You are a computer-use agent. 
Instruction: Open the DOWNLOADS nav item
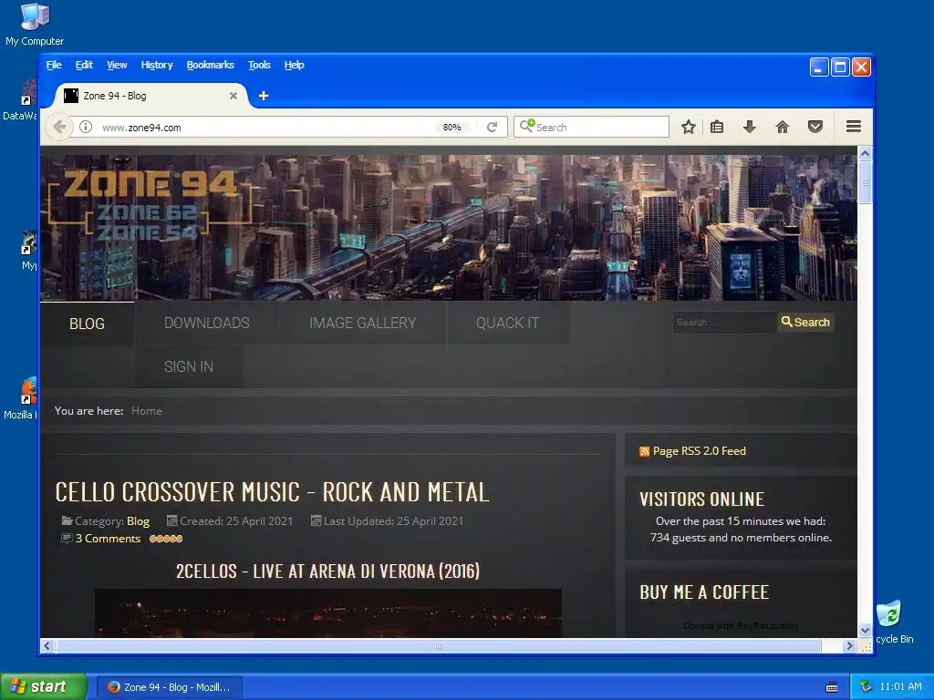(x=207, y=323)
